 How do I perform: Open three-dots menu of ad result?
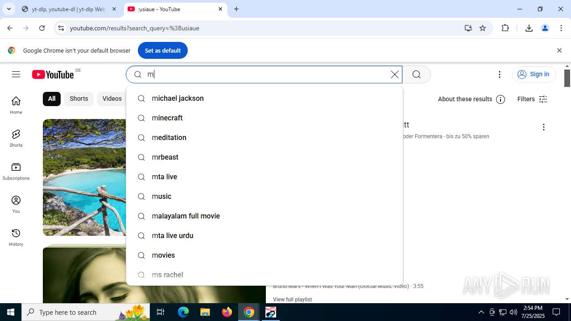click(543, 127)
